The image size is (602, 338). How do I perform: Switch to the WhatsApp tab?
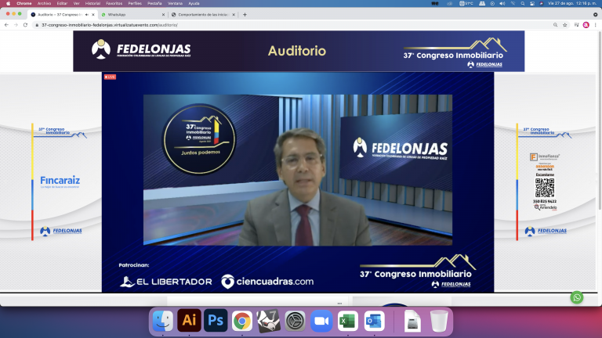[131, 15]
